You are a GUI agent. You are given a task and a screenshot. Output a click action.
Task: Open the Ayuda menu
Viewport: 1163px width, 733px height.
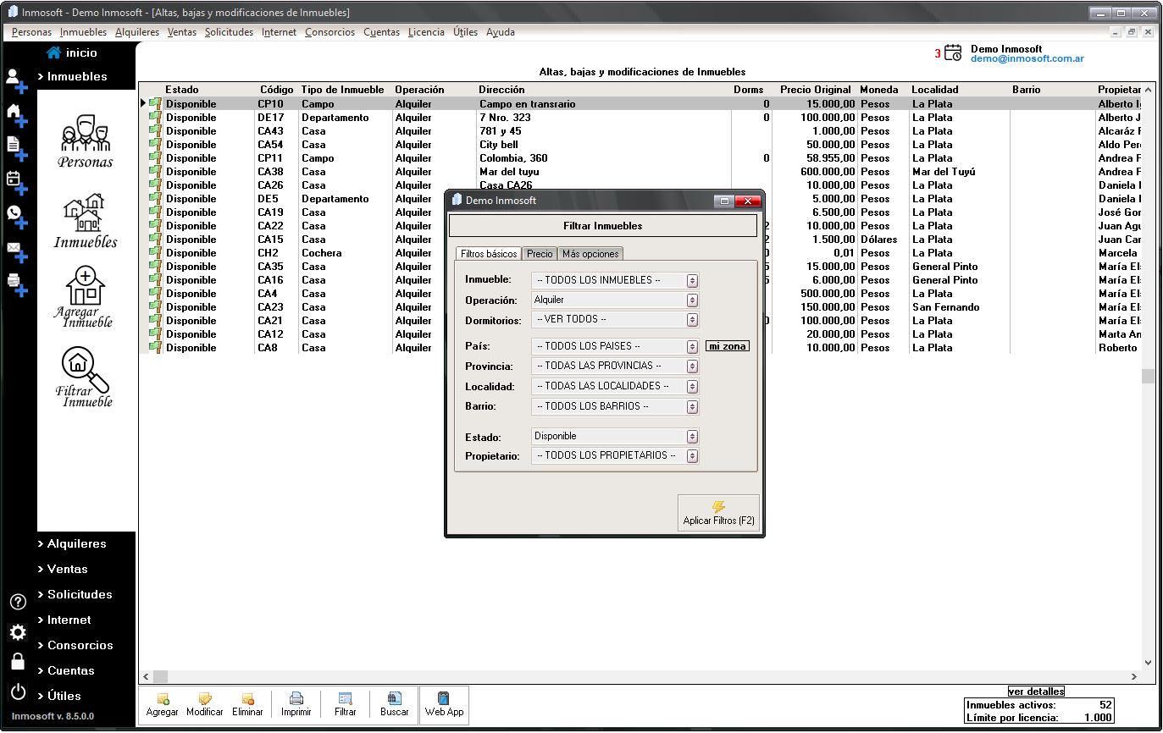click(x=501, y=32)
